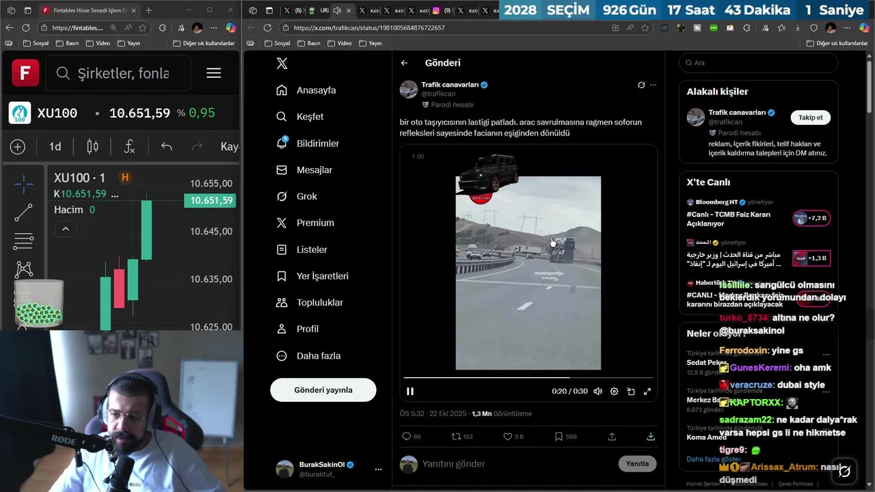This screenshot has height=492, width=875.
Task: Expand Daha fazla menu
Action: [309, 356]
